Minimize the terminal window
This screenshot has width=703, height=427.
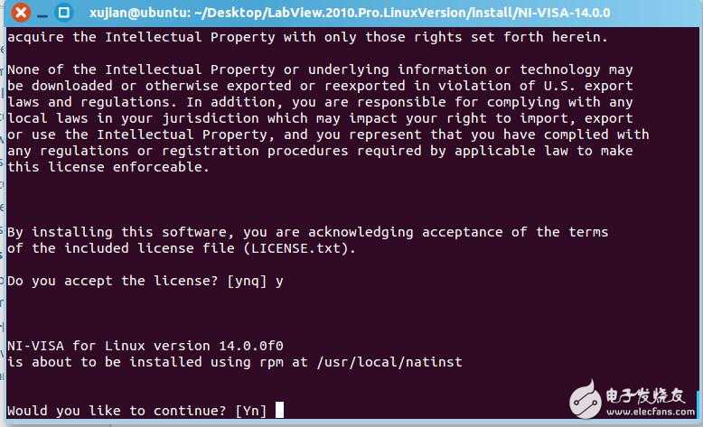pyautogui.click(x=42, y=14)
